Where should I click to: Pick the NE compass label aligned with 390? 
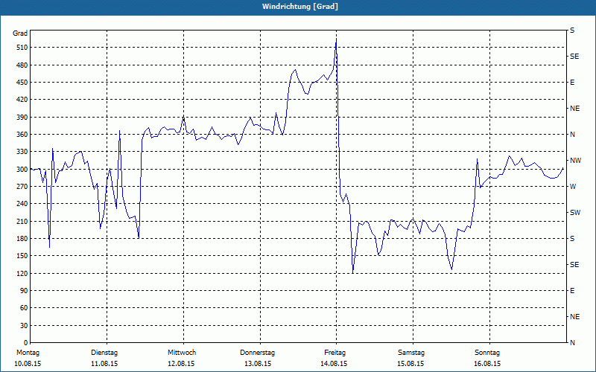click(x=574, y=109)
